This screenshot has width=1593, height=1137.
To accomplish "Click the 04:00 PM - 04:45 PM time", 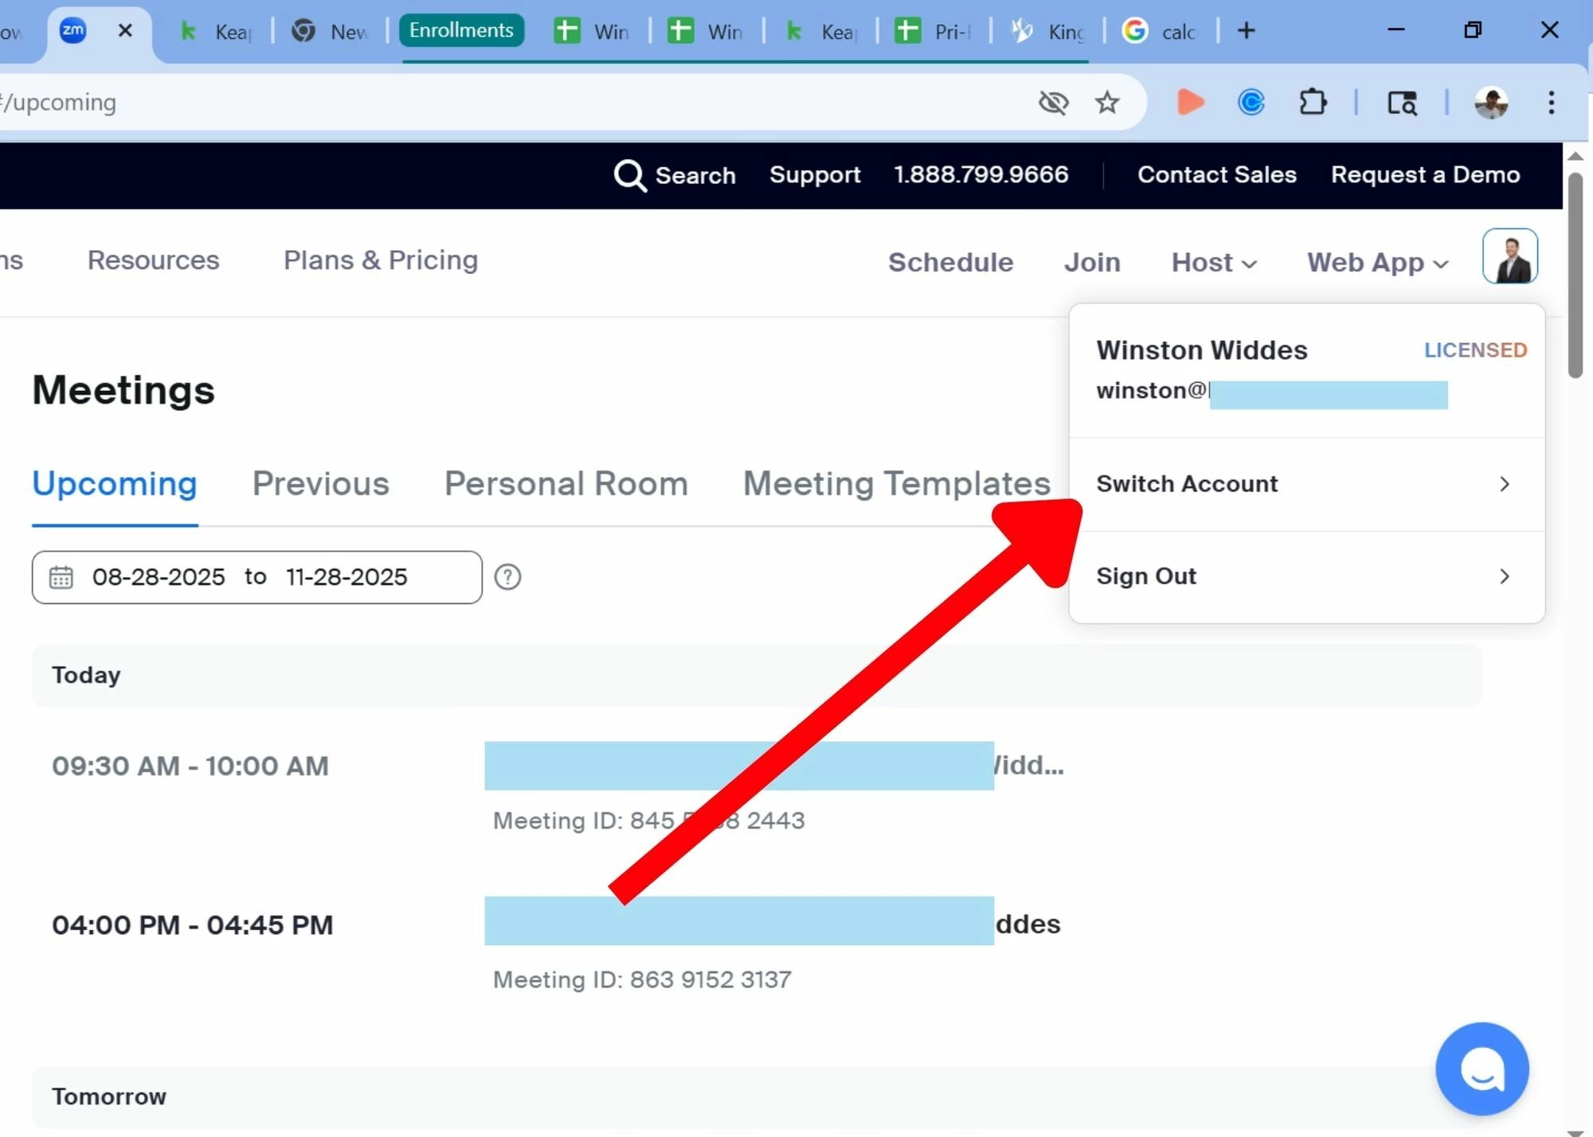I will coord(192,924).
